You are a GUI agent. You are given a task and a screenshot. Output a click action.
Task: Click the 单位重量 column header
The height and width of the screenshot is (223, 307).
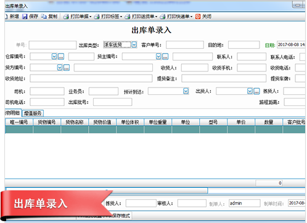(158, 122)
